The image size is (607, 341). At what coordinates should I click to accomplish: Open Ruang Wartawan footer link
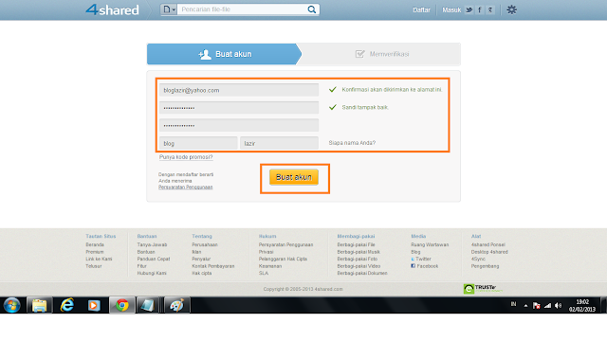430,244
